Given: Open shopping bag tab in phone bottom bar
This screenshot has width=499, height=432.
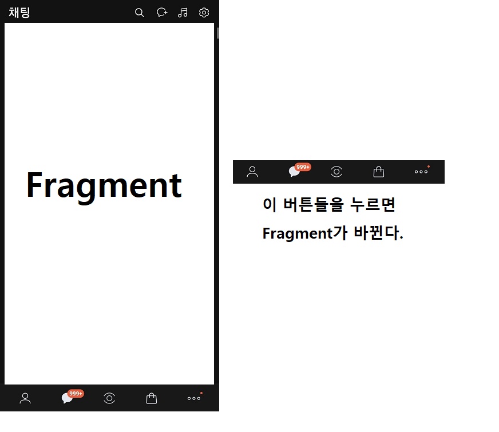Looking at the screenshot, I should (x=152, y=398).
